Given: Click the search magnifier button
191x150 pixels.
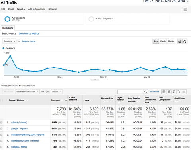Looking at the screenshot, I should click(146, 92).
